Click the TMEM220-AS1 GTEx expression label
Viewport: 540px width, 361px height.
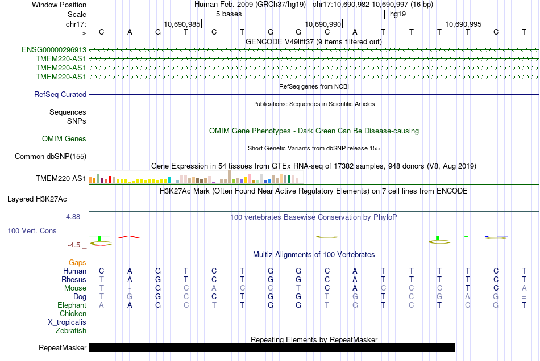click(x=61, y=178)
